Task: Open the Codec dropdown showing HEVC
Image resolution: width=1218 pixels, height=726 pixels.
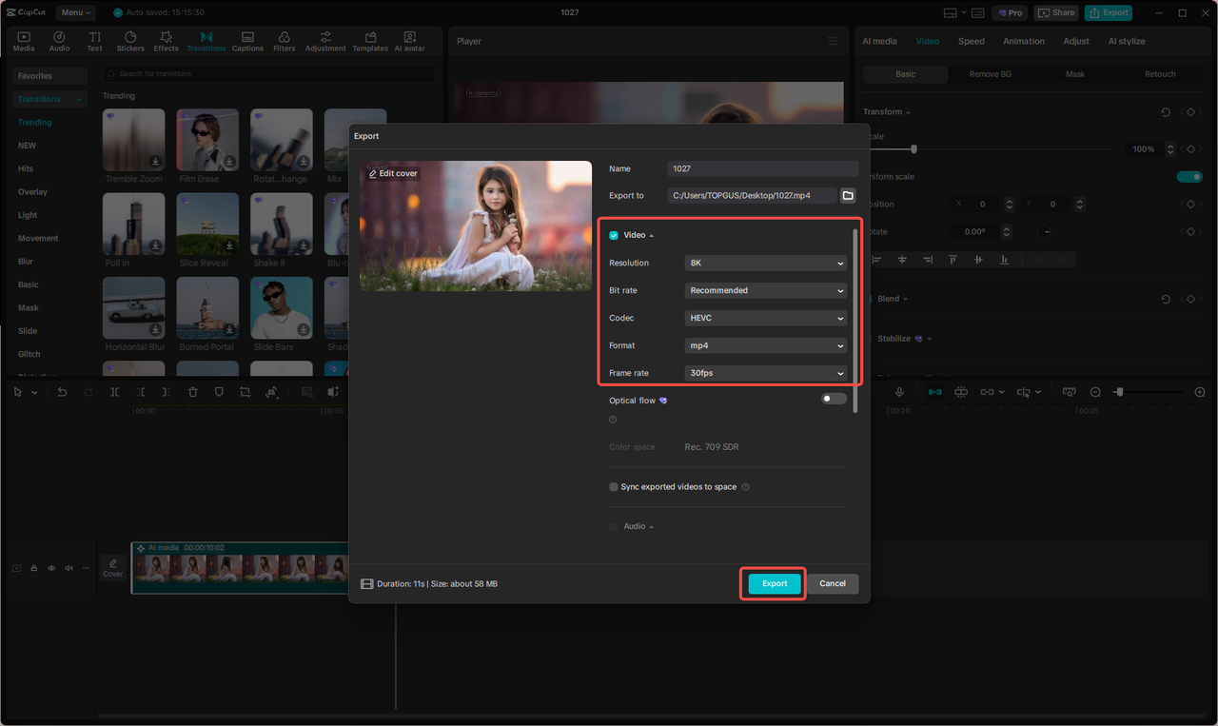Action: [x=765, y=318]
